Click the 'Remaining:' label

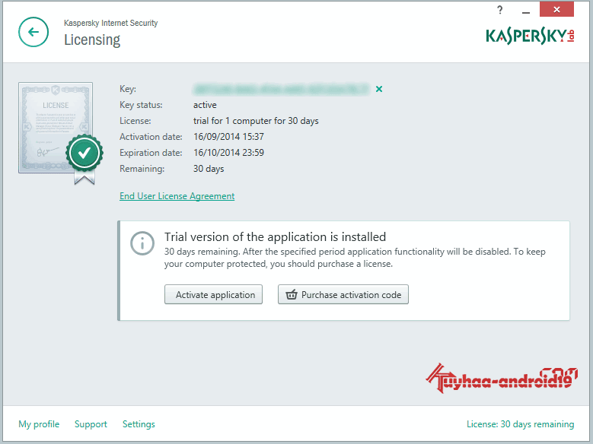[142, 169]
